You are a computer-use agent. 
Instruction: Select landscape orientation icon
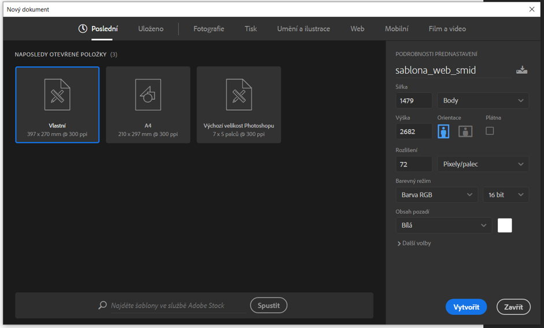(x=465, y=131)
